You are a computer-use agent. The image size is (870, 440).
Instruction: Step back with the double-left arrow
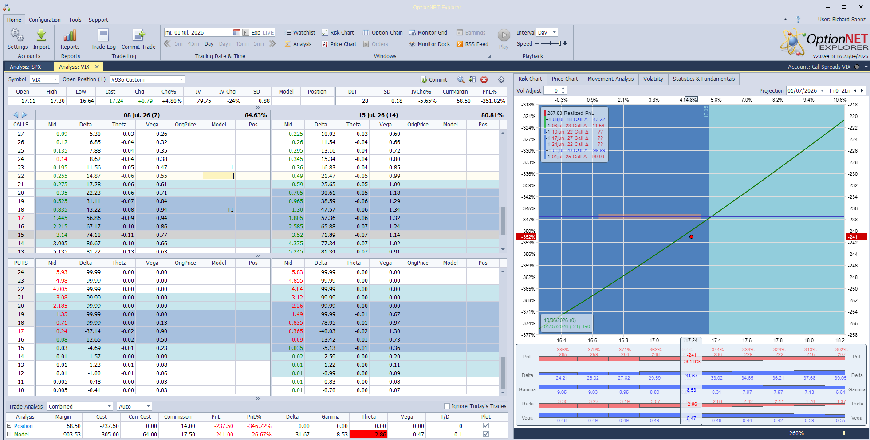tap(167, 43)
